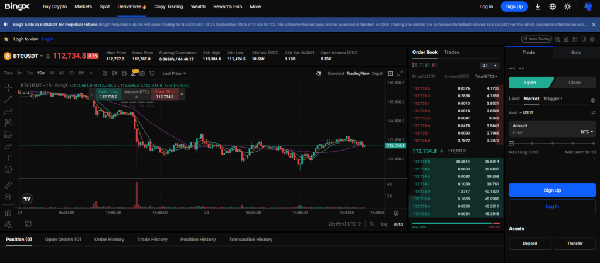Switch chart to Depth view
Screen dimensions: 600x263
click(x=377, y=73)
